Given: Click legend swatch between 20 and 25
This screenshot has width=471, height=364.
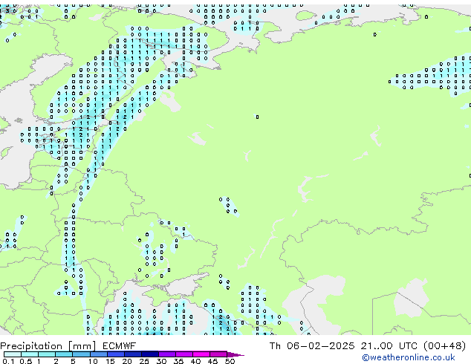Looking at the screenshot, I should tap(133, 354).
